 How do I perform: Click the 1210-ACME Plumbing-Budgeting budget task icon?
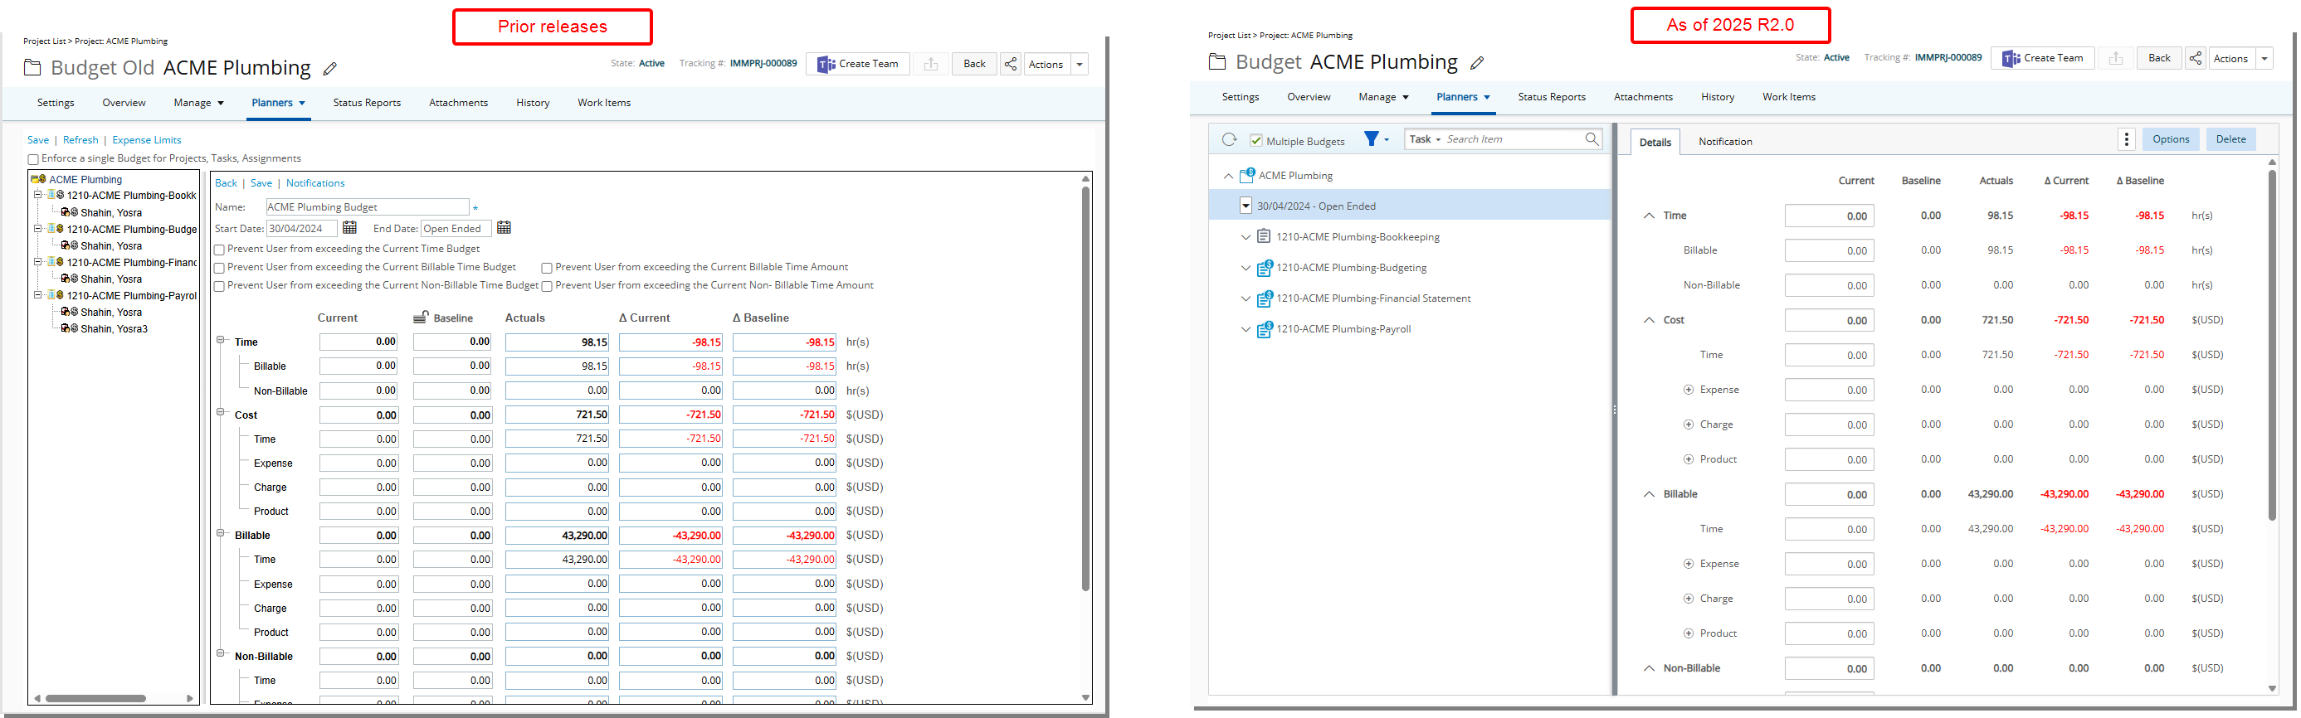pyautogui.click(x=1264, y=267)
